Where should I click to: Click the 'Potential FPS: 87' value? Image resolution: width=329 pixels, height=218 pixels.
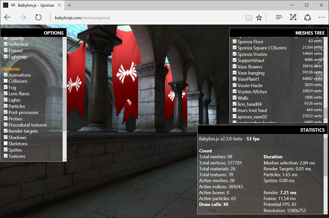(x=280, y=205)
